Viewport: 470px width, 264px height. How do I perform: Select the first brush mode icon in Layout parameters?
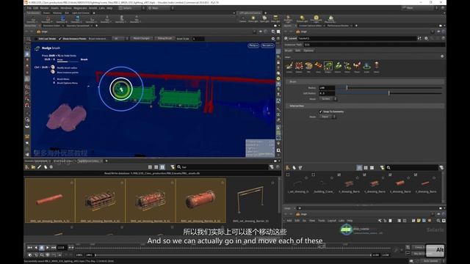pos(289,66)
